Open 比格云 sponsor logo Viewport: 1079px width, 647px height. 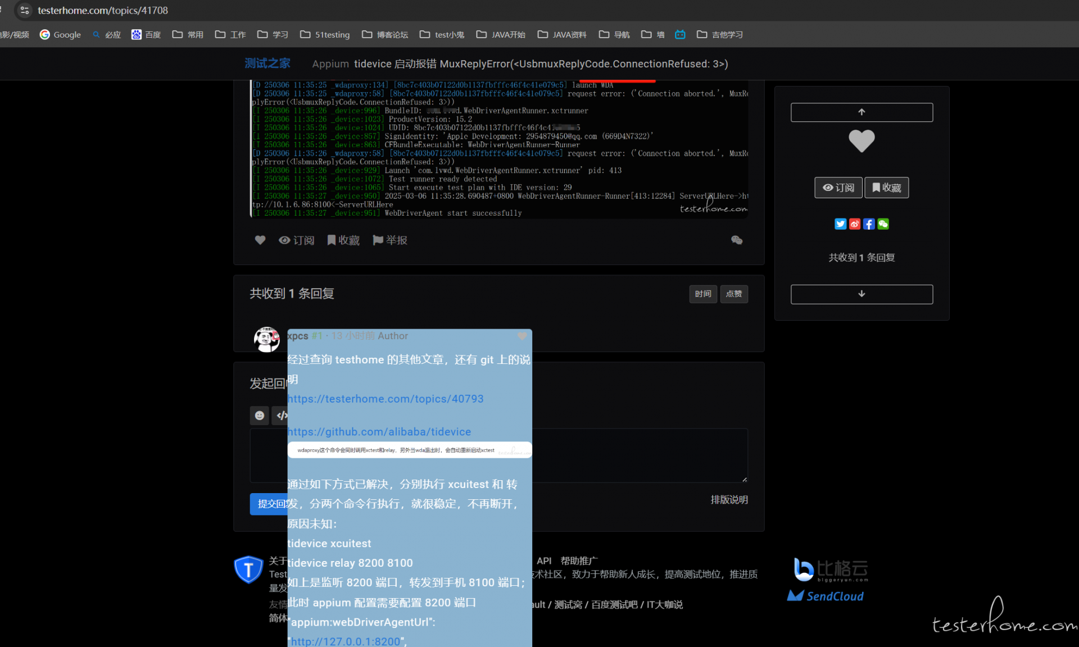(831, 569)
